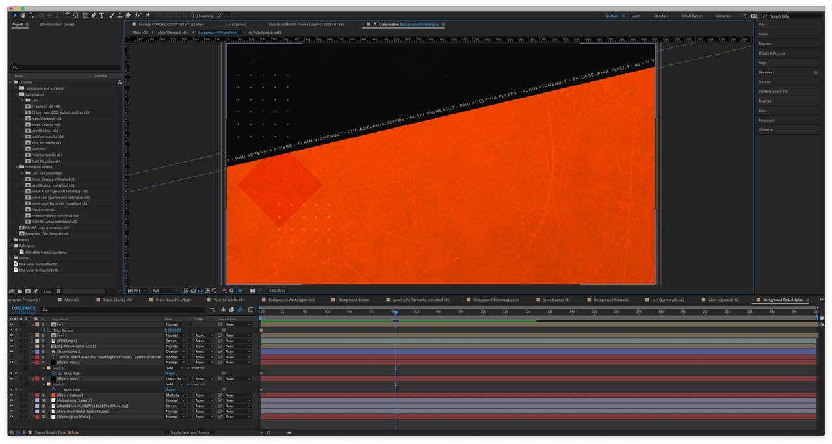Open Mask 2 Add mode dropdown on layer 7
Image resolution: width=832 pixels, height=444 pixels.
pyautogui.click(x=175, y=368)
